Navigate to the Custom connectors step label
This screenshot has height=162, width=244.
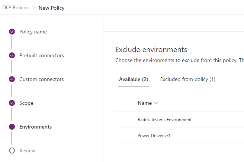42,79
